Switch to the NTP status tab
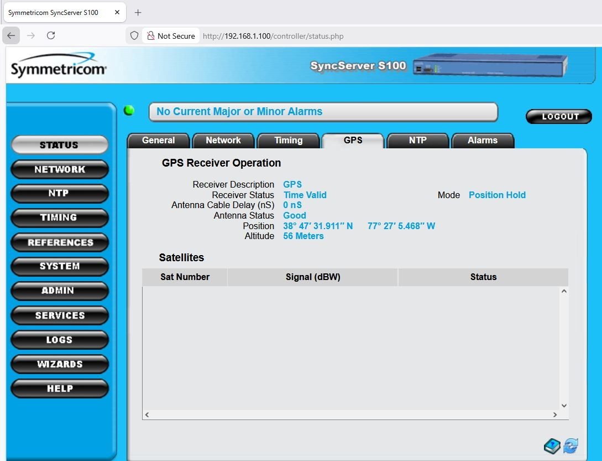602x461 pixels. [x=418, y=141]
